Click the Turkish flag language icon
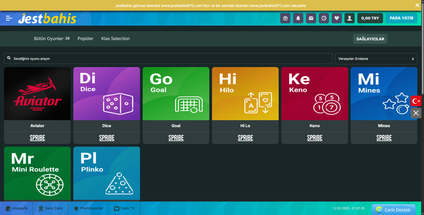 [416, 101]
